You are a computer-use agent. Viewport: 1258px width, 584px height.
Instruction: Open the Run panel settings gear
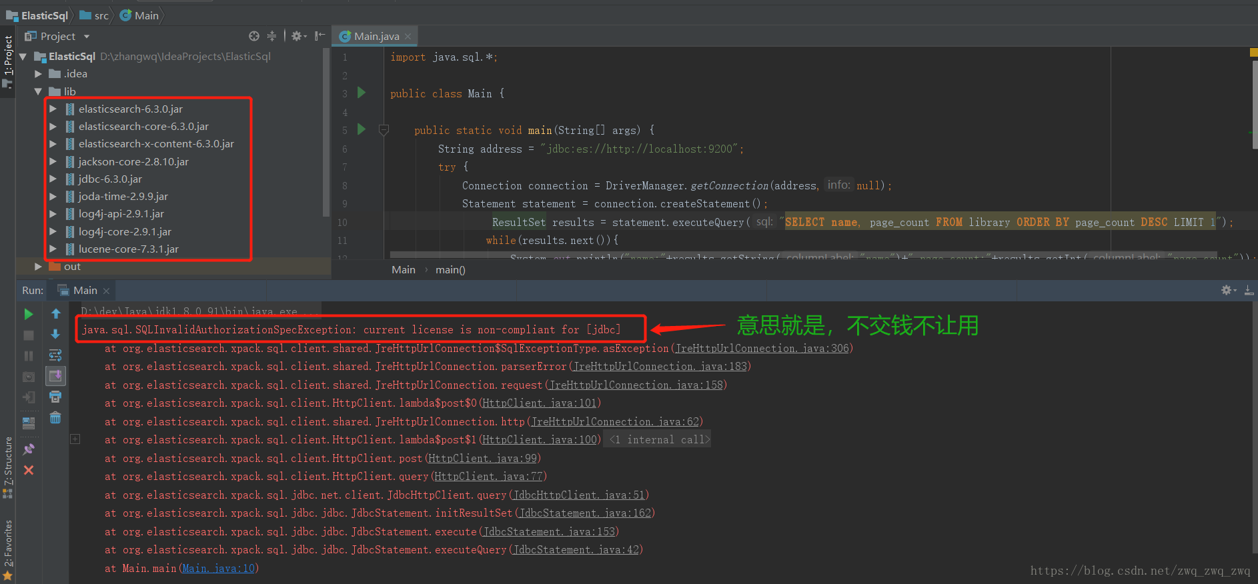point(1229,290)
